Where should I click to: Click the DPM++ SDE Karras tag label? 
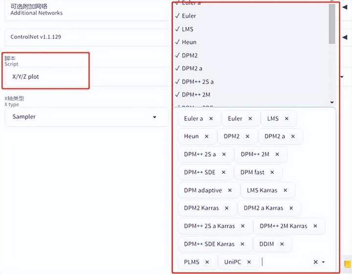tap(209, 244)
